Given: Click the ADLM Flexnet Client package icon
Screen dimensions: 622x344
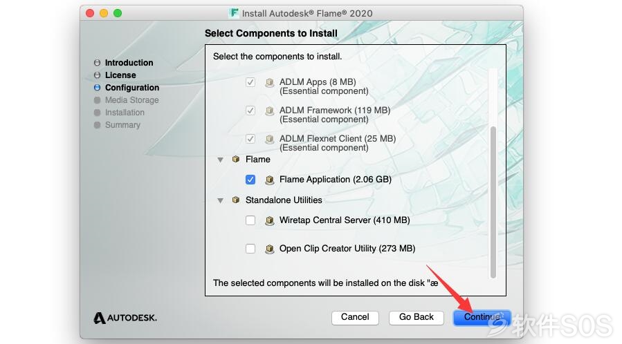Looking at the screenshot, I should 270,139.
